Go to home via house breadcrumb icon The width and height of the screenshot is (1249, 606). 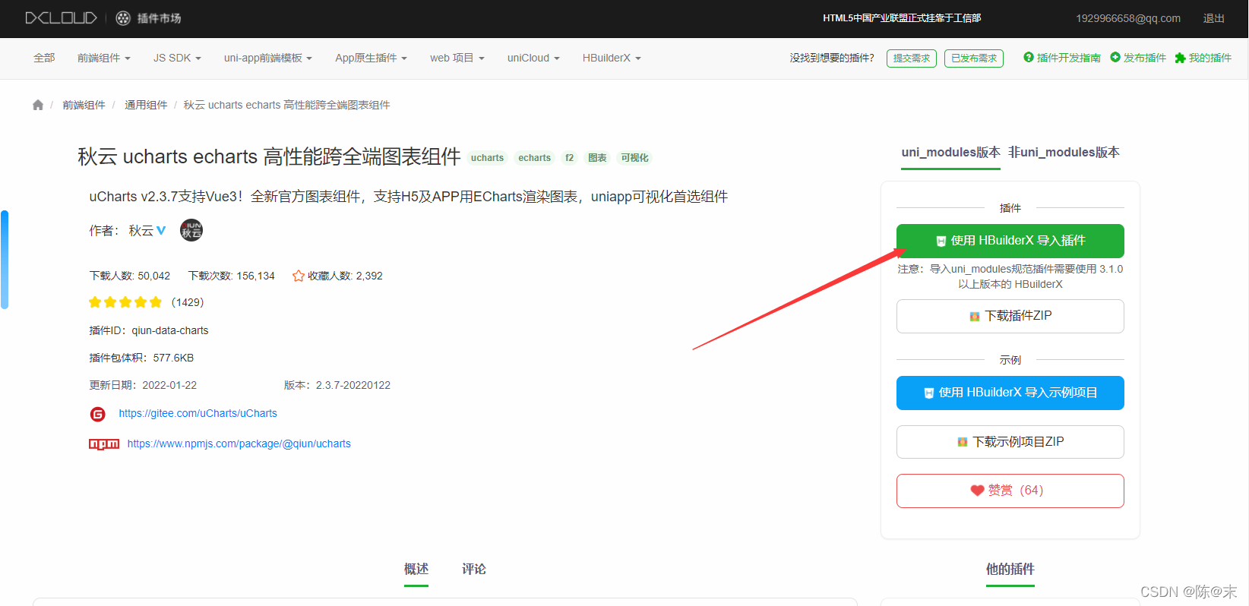click(38, 105)
